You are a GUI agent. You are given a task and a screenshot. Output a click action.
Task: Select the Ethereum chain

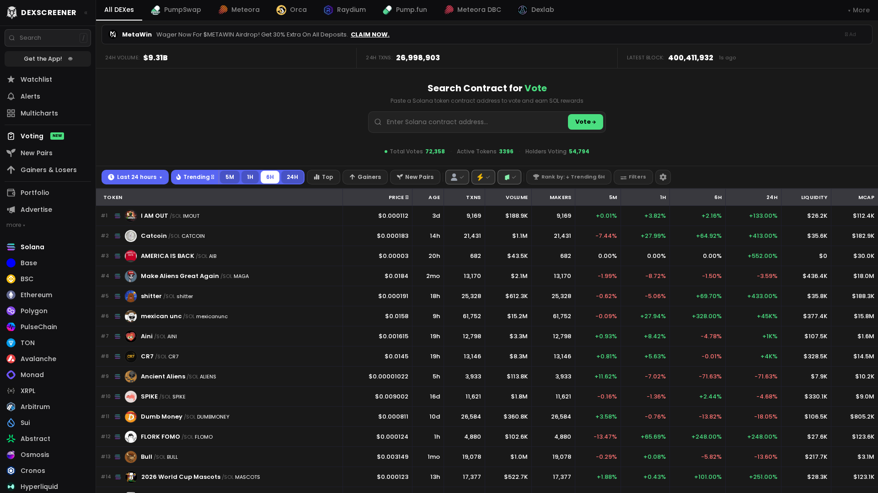click(48, 295)
